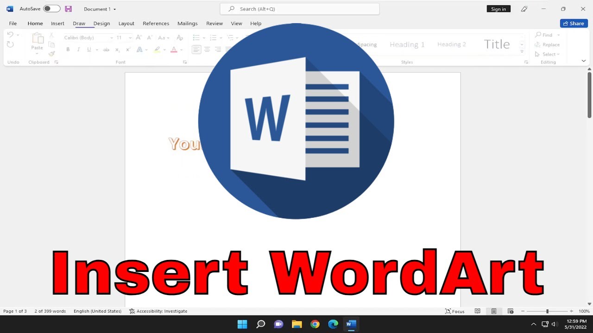Open the Layout tab

click(x=126, y=24)
